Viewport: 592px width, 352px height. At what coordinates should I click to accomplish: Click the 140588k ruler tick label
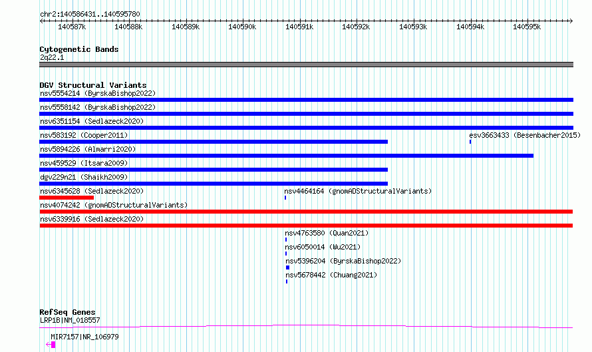[128, 27]
